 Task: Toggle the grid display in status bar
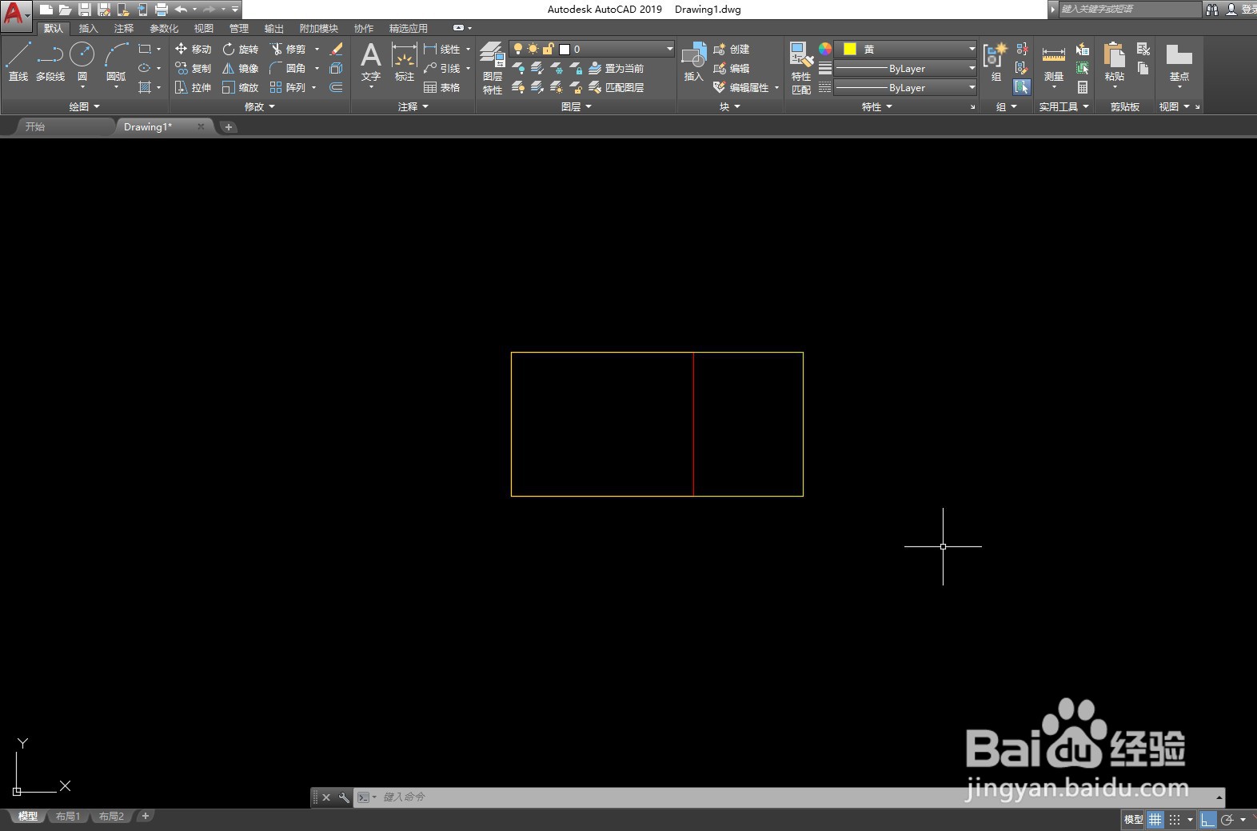(x=1155, y=819)
